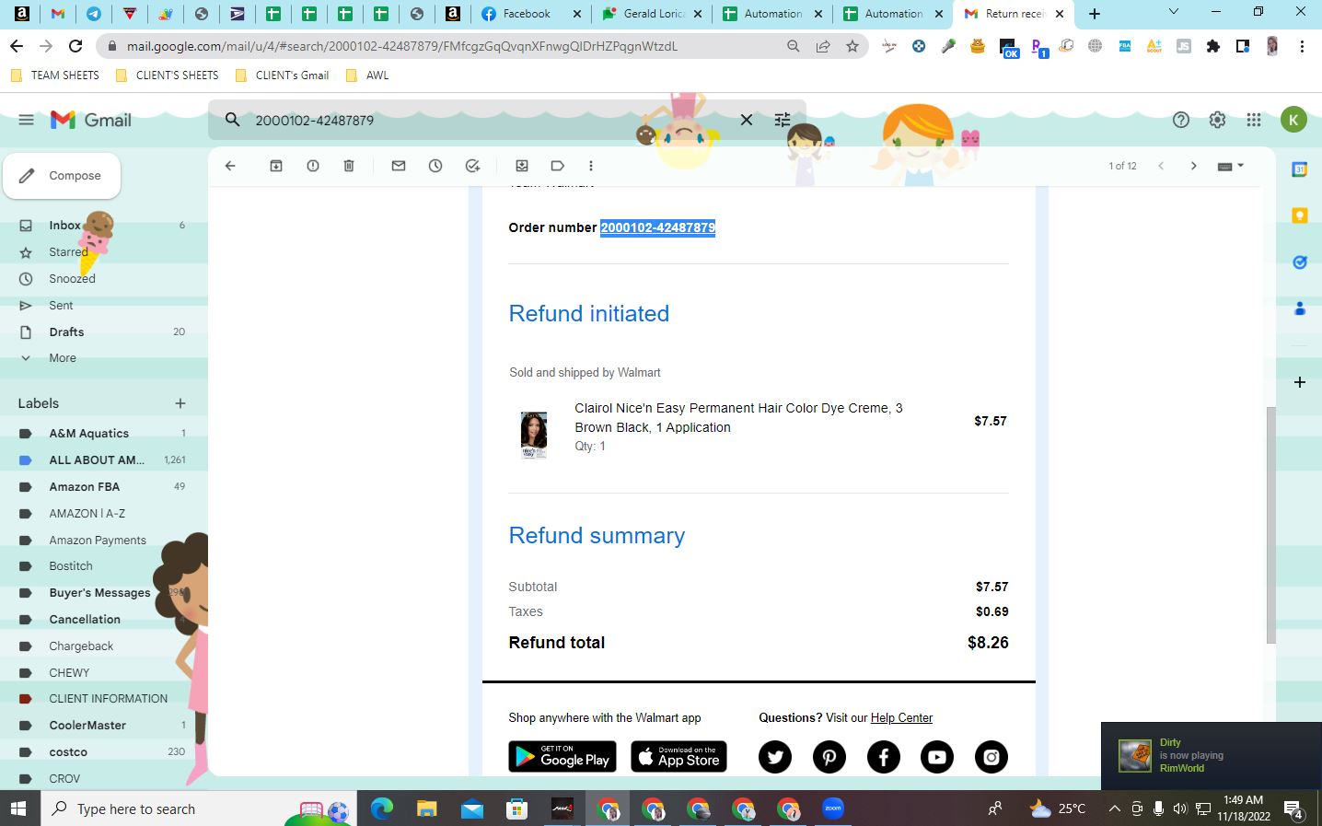Open Walmart Facebook page icon
The width and height of the screenshot is (1322, 826).
point(884,757)
